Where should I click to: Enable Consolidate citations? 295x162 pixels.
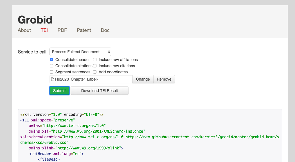click(51, 65)
